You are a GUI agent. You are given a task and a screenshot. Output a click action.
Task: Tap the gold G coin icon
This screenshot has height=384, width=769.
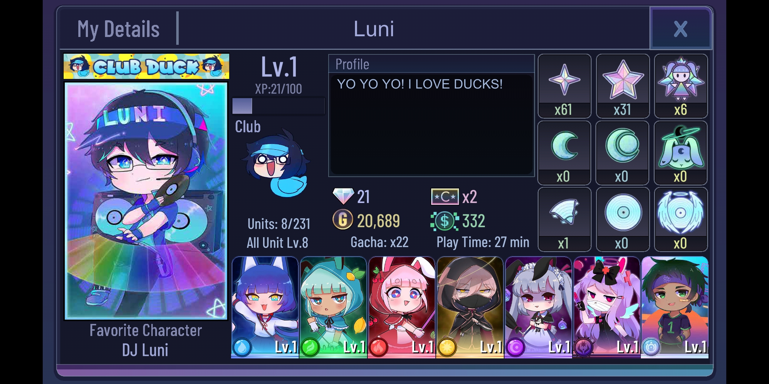343,220
